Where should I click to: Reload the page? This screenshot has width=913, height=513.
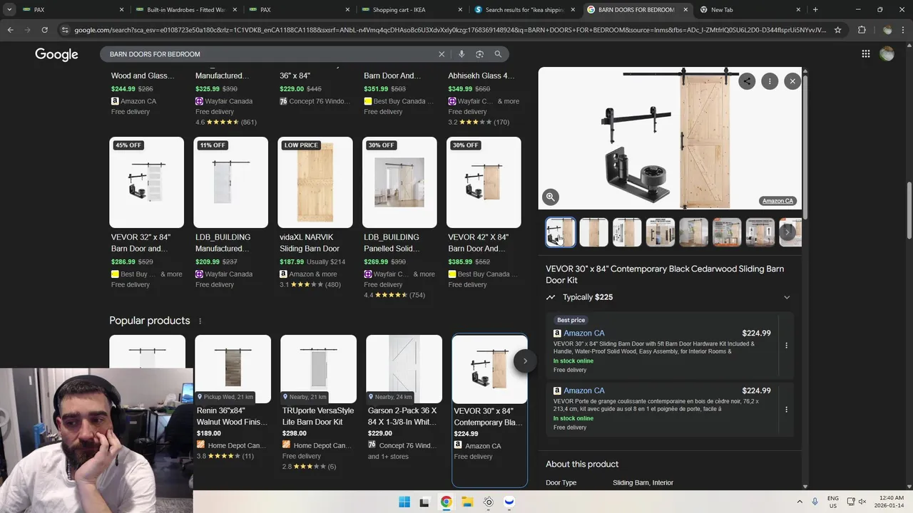tap(44, 30)
